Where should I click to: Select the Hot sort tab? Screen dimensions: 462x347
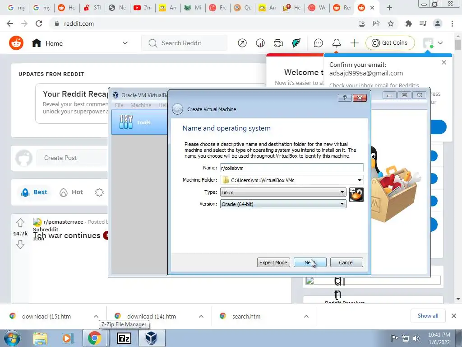(x=71, y=192)
